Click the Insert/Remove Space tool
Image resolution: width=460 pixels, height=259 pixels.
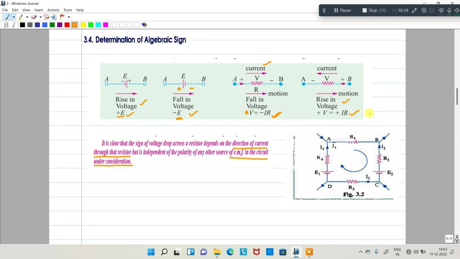(x=54, y=17)
